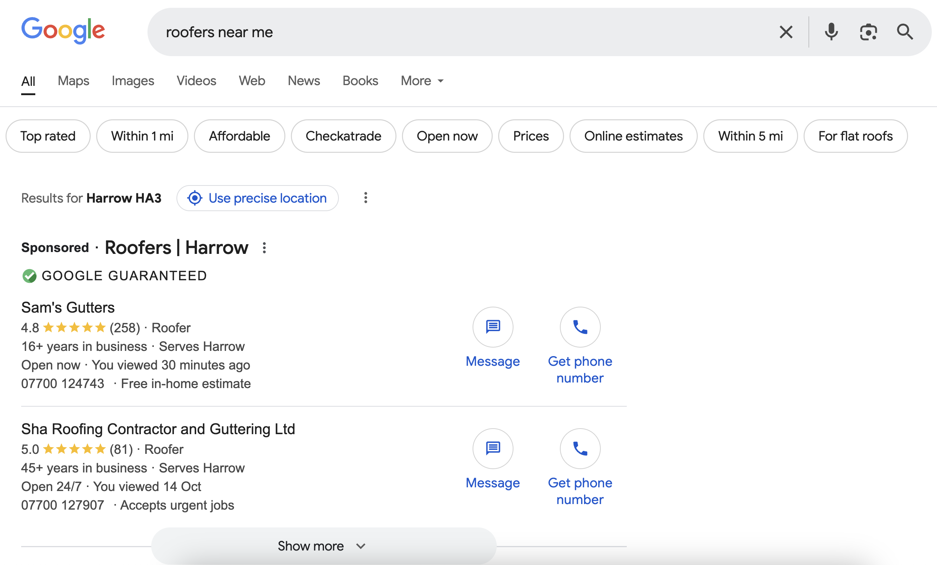Select Online estimates filter chip
Viewport: 937px width, 565px height.
(x=633, y=136)
